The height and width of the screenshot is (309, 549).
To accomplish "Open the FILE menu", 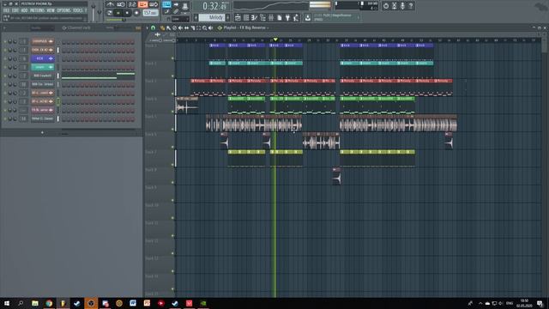I will (x=6, y=10).
